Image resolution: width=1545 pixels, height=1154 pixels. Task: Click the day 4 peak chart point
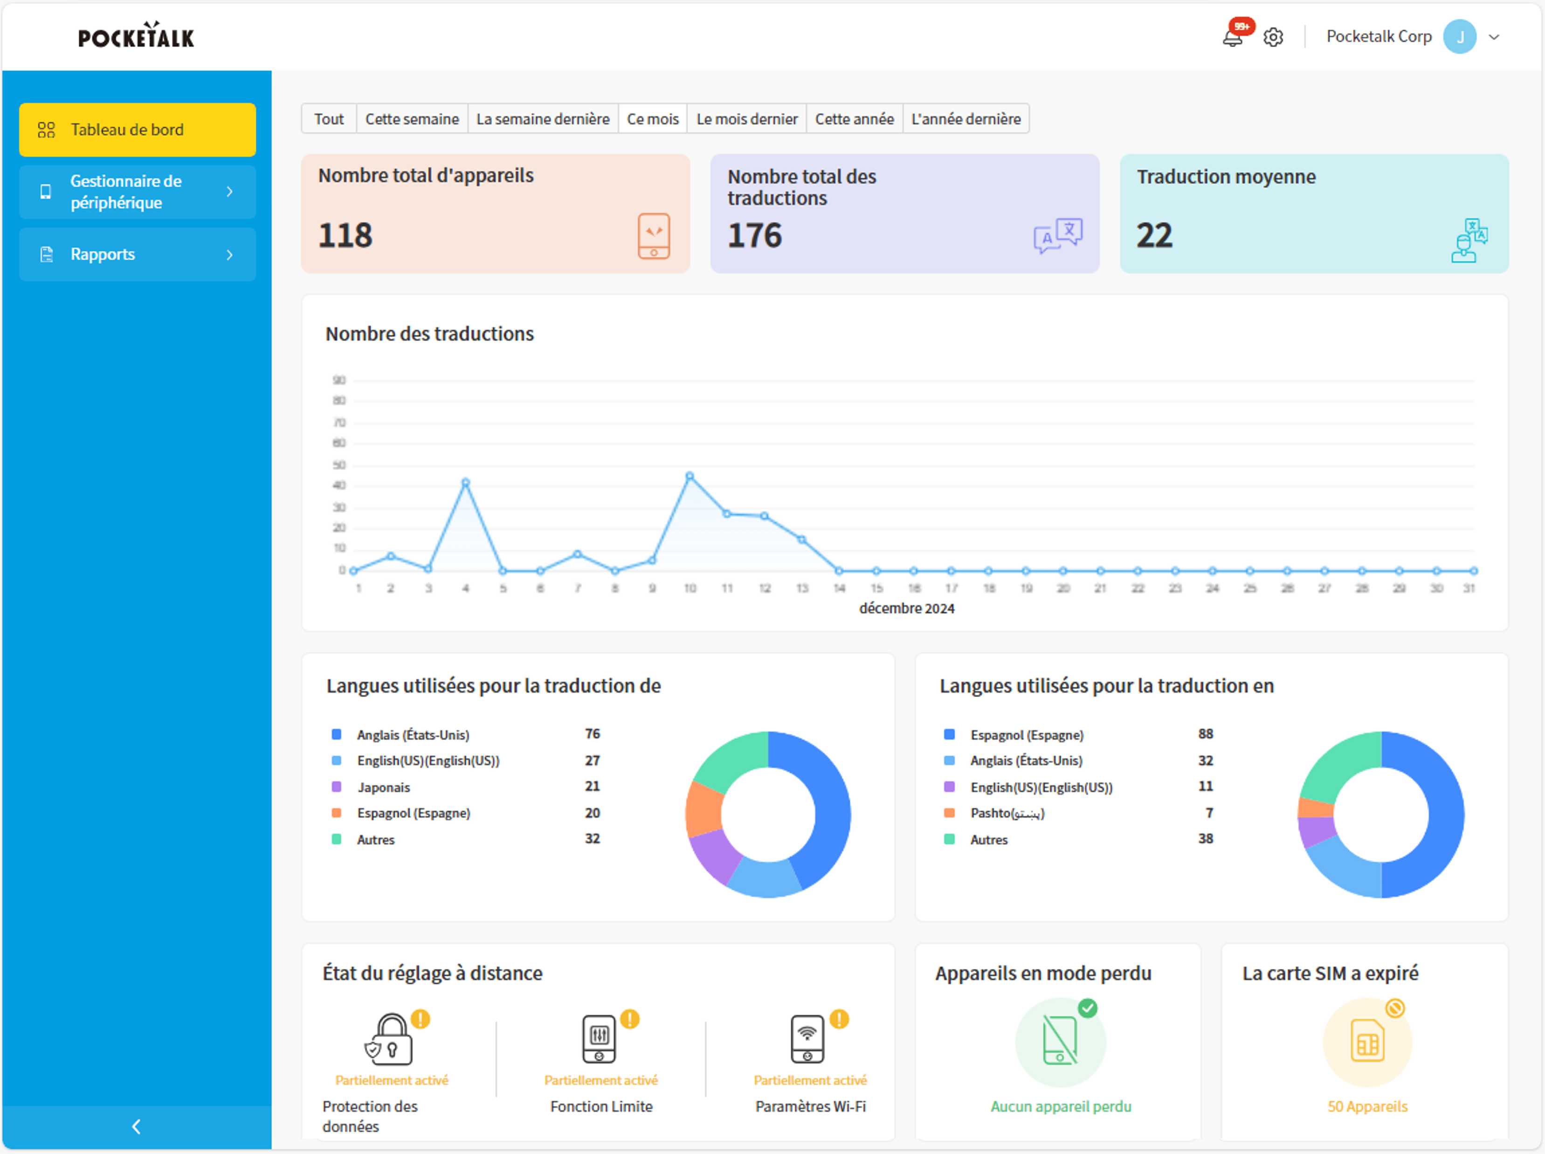[466, 483]
